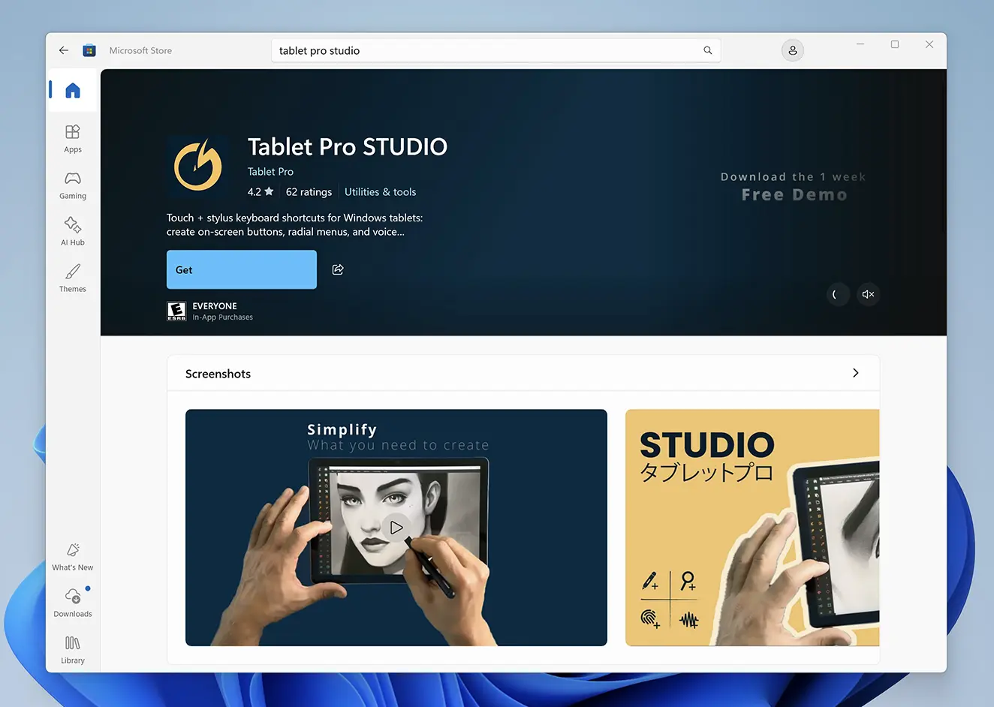Open the Tablet Pro publisher link
Viewport: 994px width, 707px height.
270,172
